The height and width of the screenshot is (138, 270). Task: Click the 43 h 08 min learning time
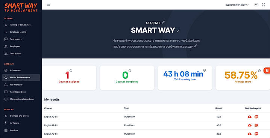(183, 74)
